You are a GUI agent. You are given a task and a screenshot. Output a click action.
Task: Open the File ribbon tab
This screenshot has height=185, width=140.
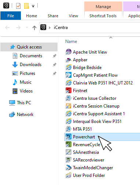coord(11,16)
